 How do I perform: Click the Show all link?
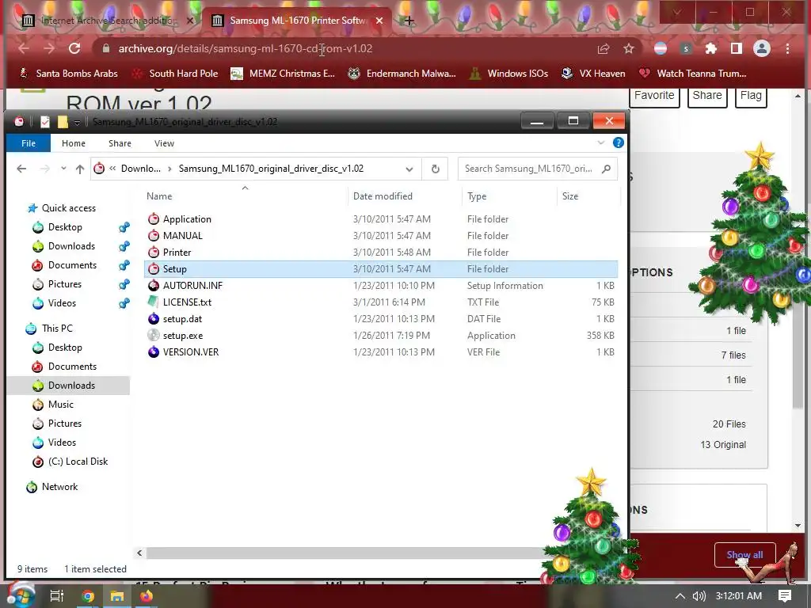point(744,555)
